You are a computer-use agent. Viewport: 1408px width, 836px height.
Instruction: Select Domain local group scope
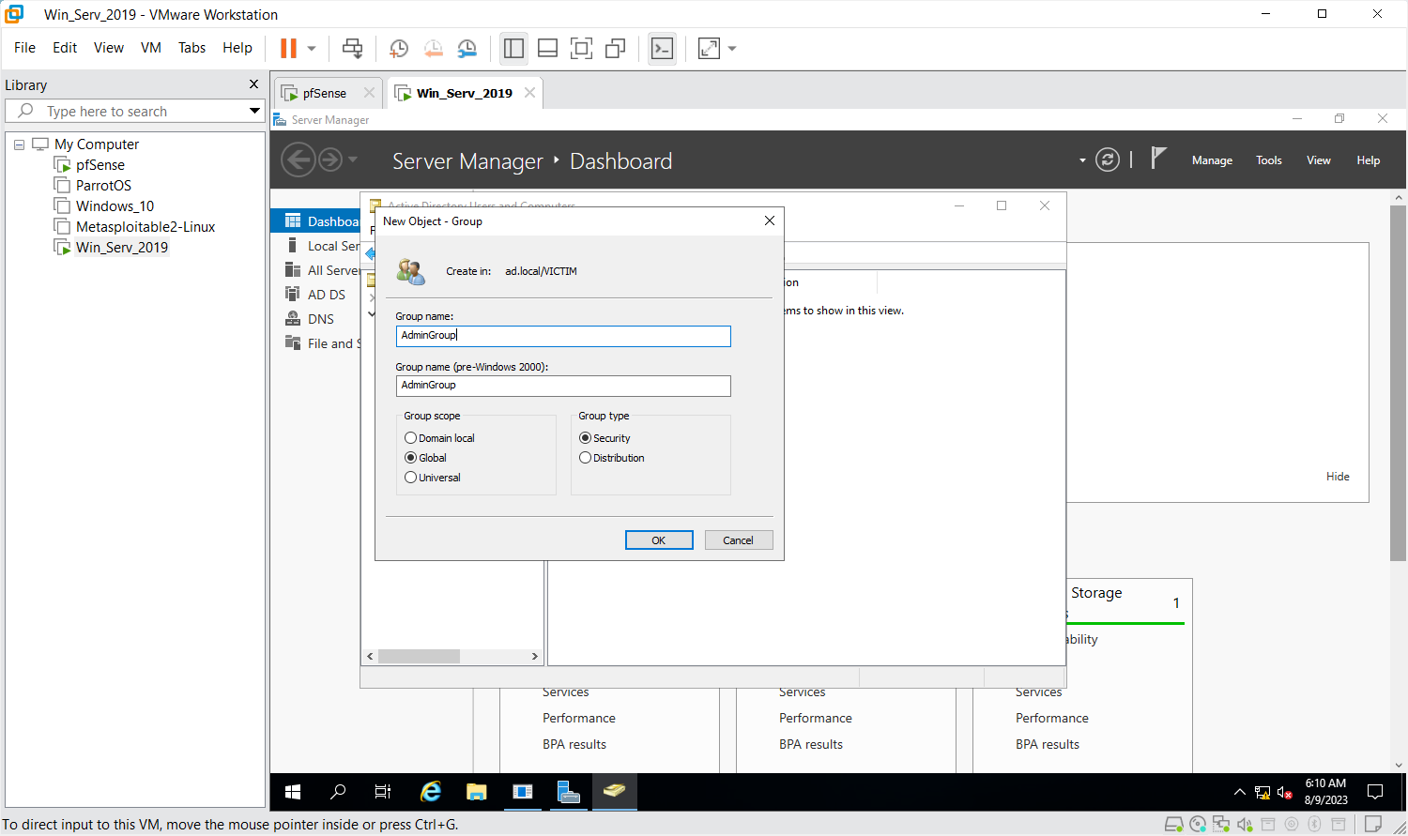coord(411,438)
